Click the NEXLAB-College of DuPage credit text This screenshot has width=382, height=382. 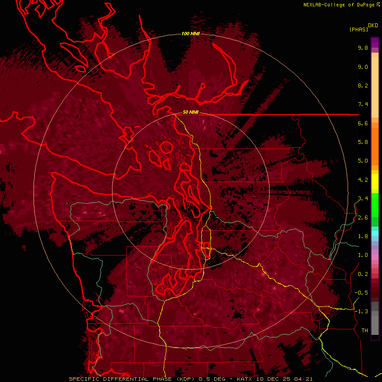tap(339, 5)
